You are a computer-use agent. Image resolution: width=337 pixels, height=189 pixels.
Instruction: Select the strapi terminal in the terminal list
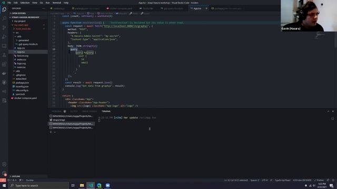[x=71, y=120]
